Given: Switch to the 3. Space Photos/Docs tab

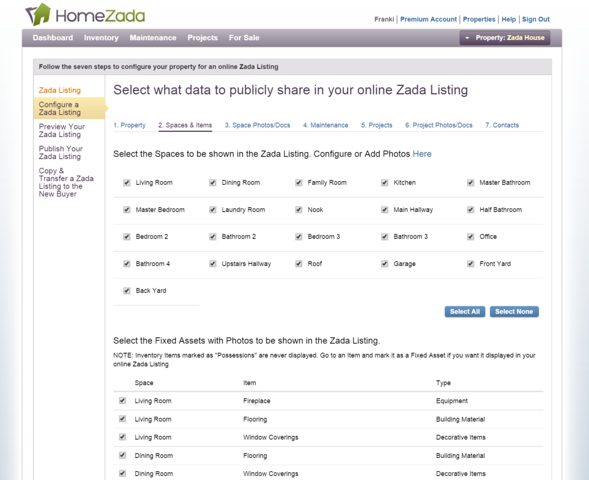Looking at the screenshot, I should pos(257,125).
